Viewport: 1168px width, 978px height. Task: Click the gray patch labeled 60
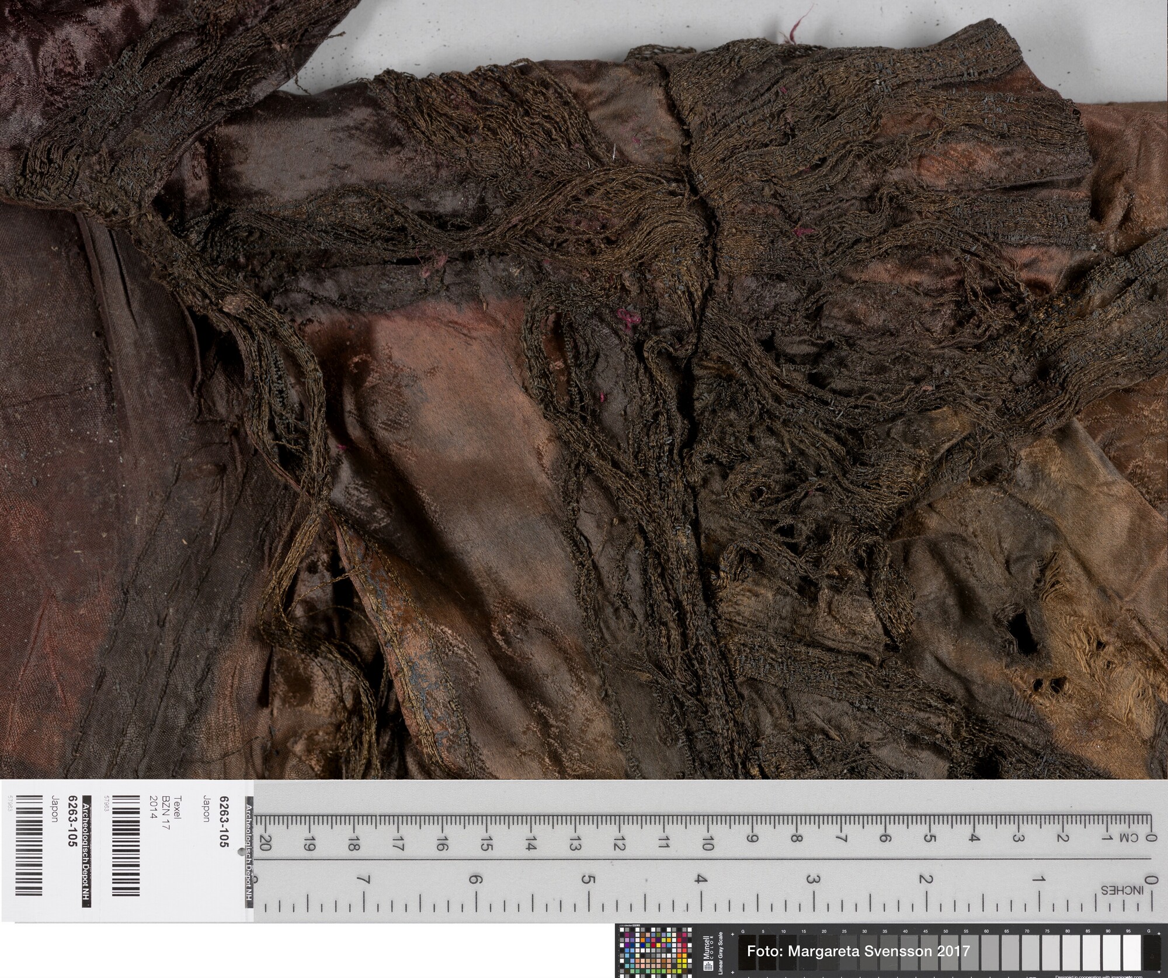tap(989, 952)
